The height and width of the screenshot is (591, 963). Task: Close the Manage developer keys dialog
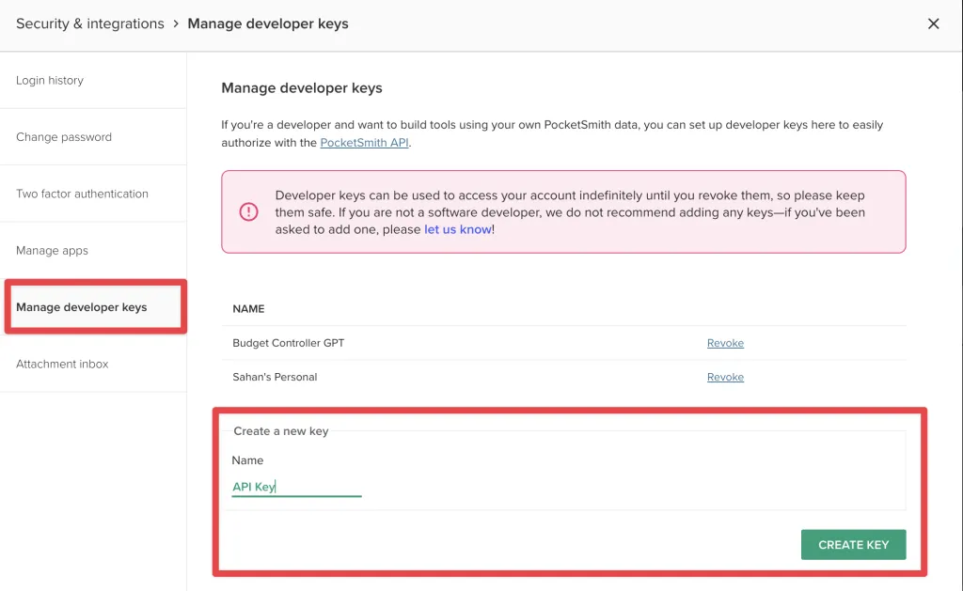coord(933,24)
